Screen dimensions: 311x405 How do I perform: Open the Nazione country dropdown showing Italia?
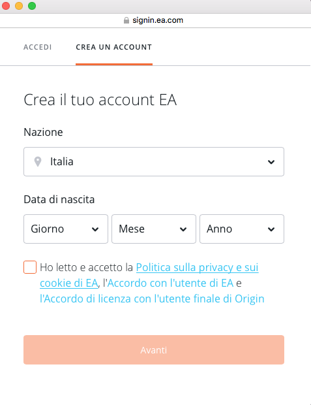coord(154,162)
